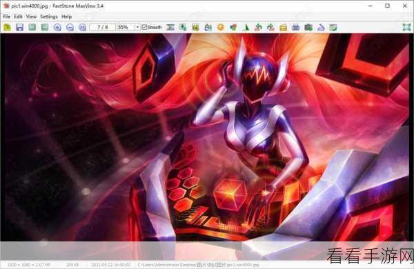The width and height of the screenshot is (414, 269).
Task: Click the camera screen capture icon
Action: (308, 27)
